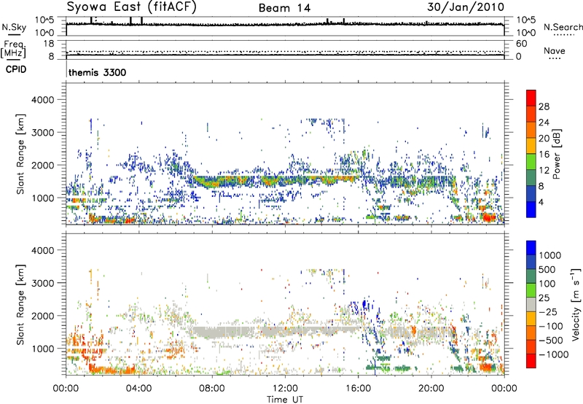The image size is (583, 404).
Task: Click the '08:00' time tick label
Action: [x=211, y=389]
